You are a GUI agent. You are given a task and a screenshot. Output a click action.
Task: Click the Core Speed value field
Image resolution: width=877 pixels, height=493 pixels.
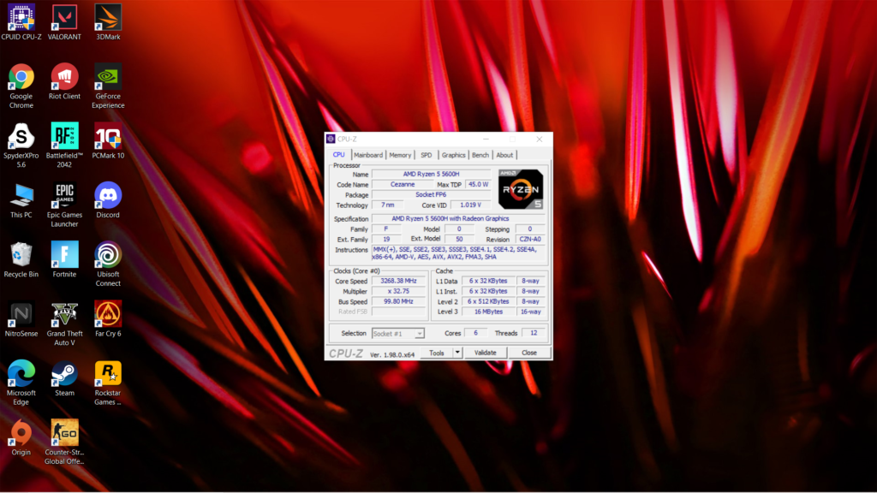[x=398, y=281]
